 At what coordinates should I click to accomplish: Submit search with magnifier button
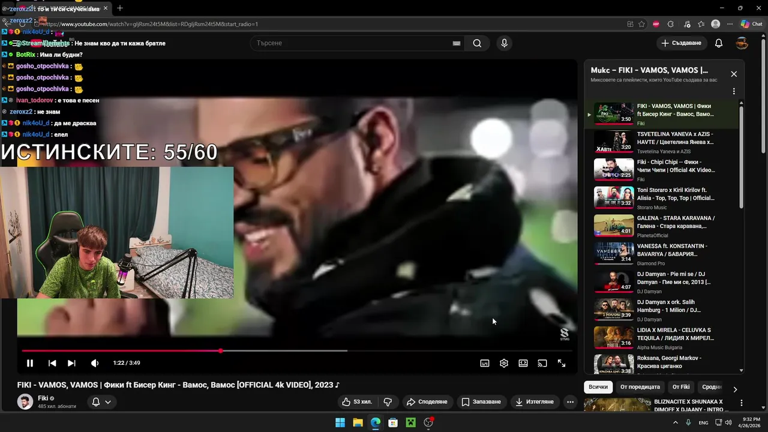pos(477,43)
